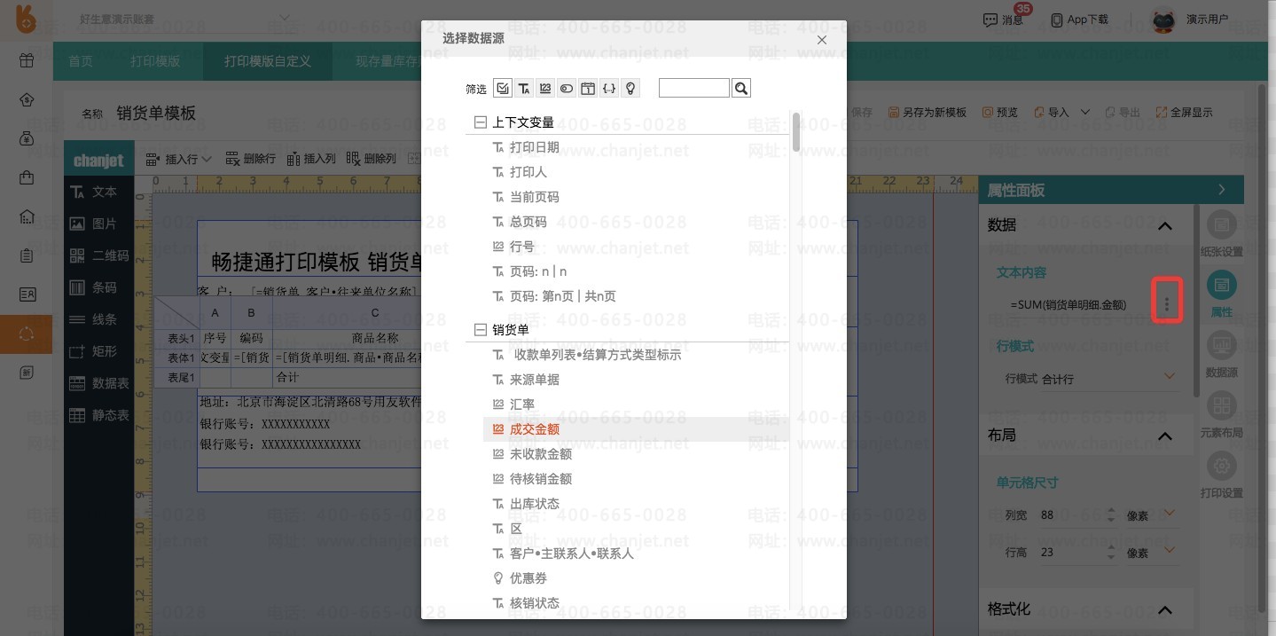
Task: Click 全屏显示 fullscreen button
Action: [x=1184, y=113]
